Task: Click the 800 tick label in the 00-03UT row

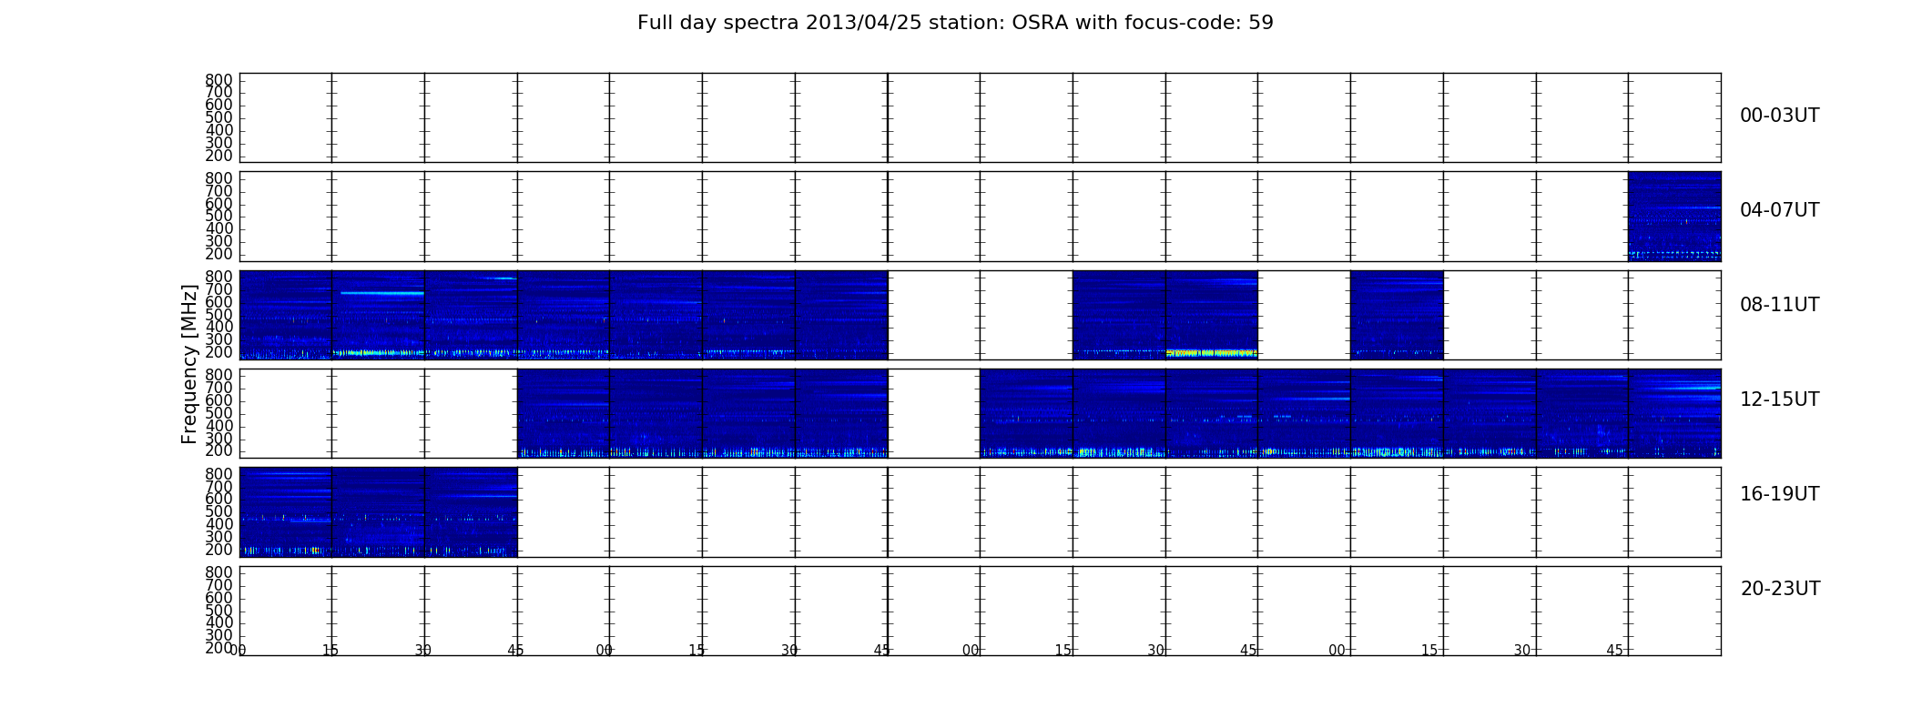Action: 219,80
